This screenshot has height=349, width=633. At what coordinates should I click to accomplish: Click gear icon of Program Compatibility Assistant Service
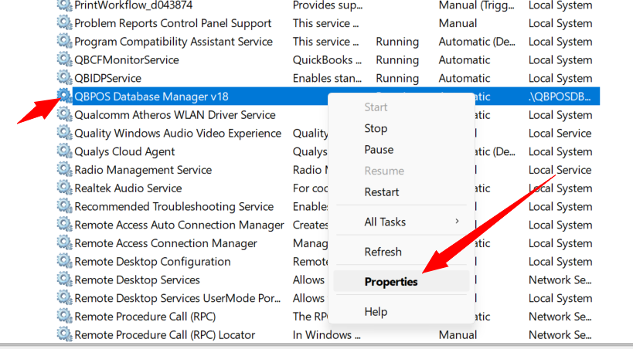pyautogui.click(x=64, y=41)
